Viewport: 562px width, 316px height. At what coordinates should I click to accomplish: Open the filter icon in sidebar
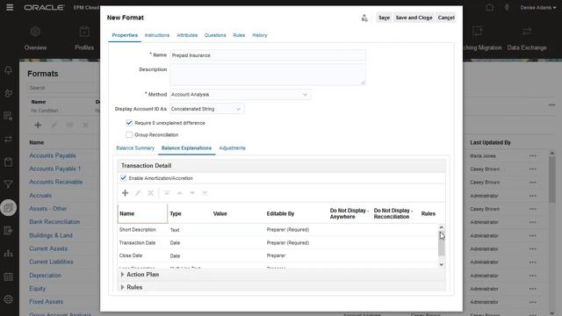coord(8,185)
